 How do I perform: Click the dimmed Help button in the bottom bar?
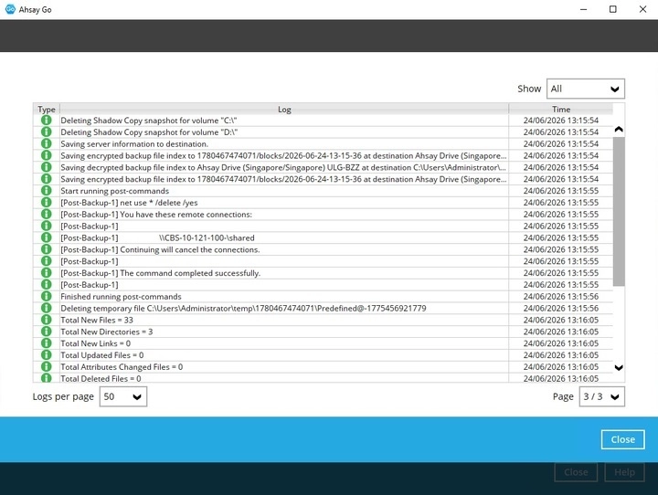pyautogui.click(x=624, y=472)
